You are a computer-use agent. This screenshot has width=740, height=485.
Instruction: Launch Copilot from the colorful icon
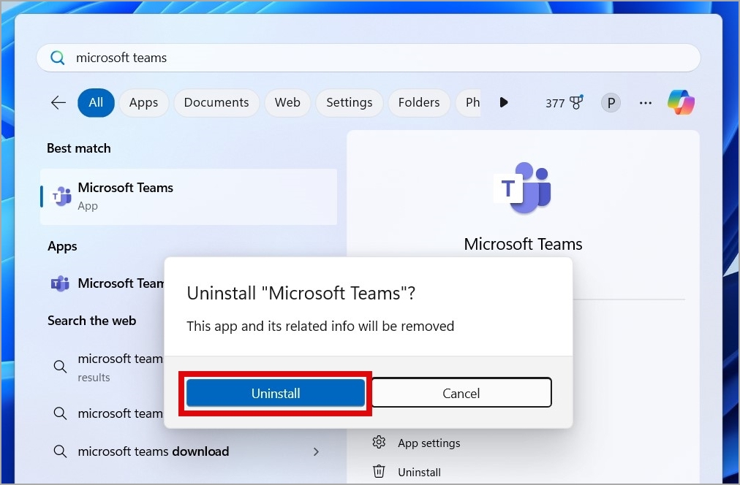681,102
